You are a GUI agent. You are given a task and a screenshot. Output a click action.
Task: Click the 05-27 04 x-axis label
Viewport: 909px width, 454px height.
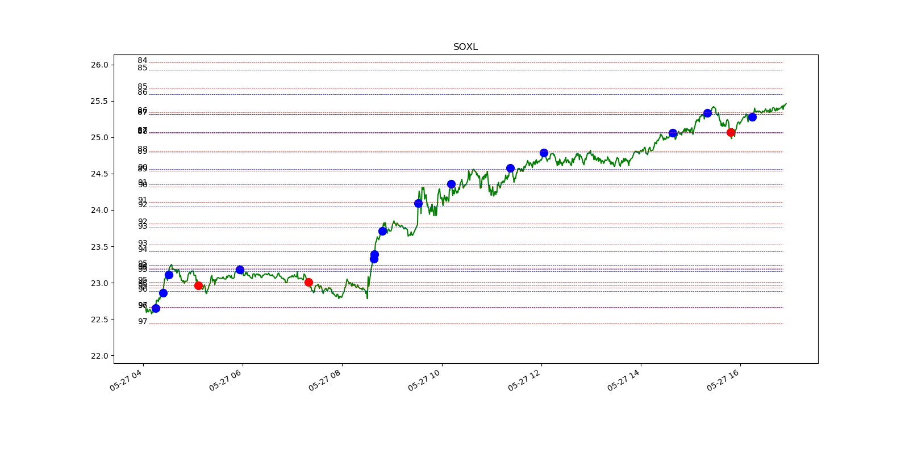pyautogui.click(x=126, y=380)
